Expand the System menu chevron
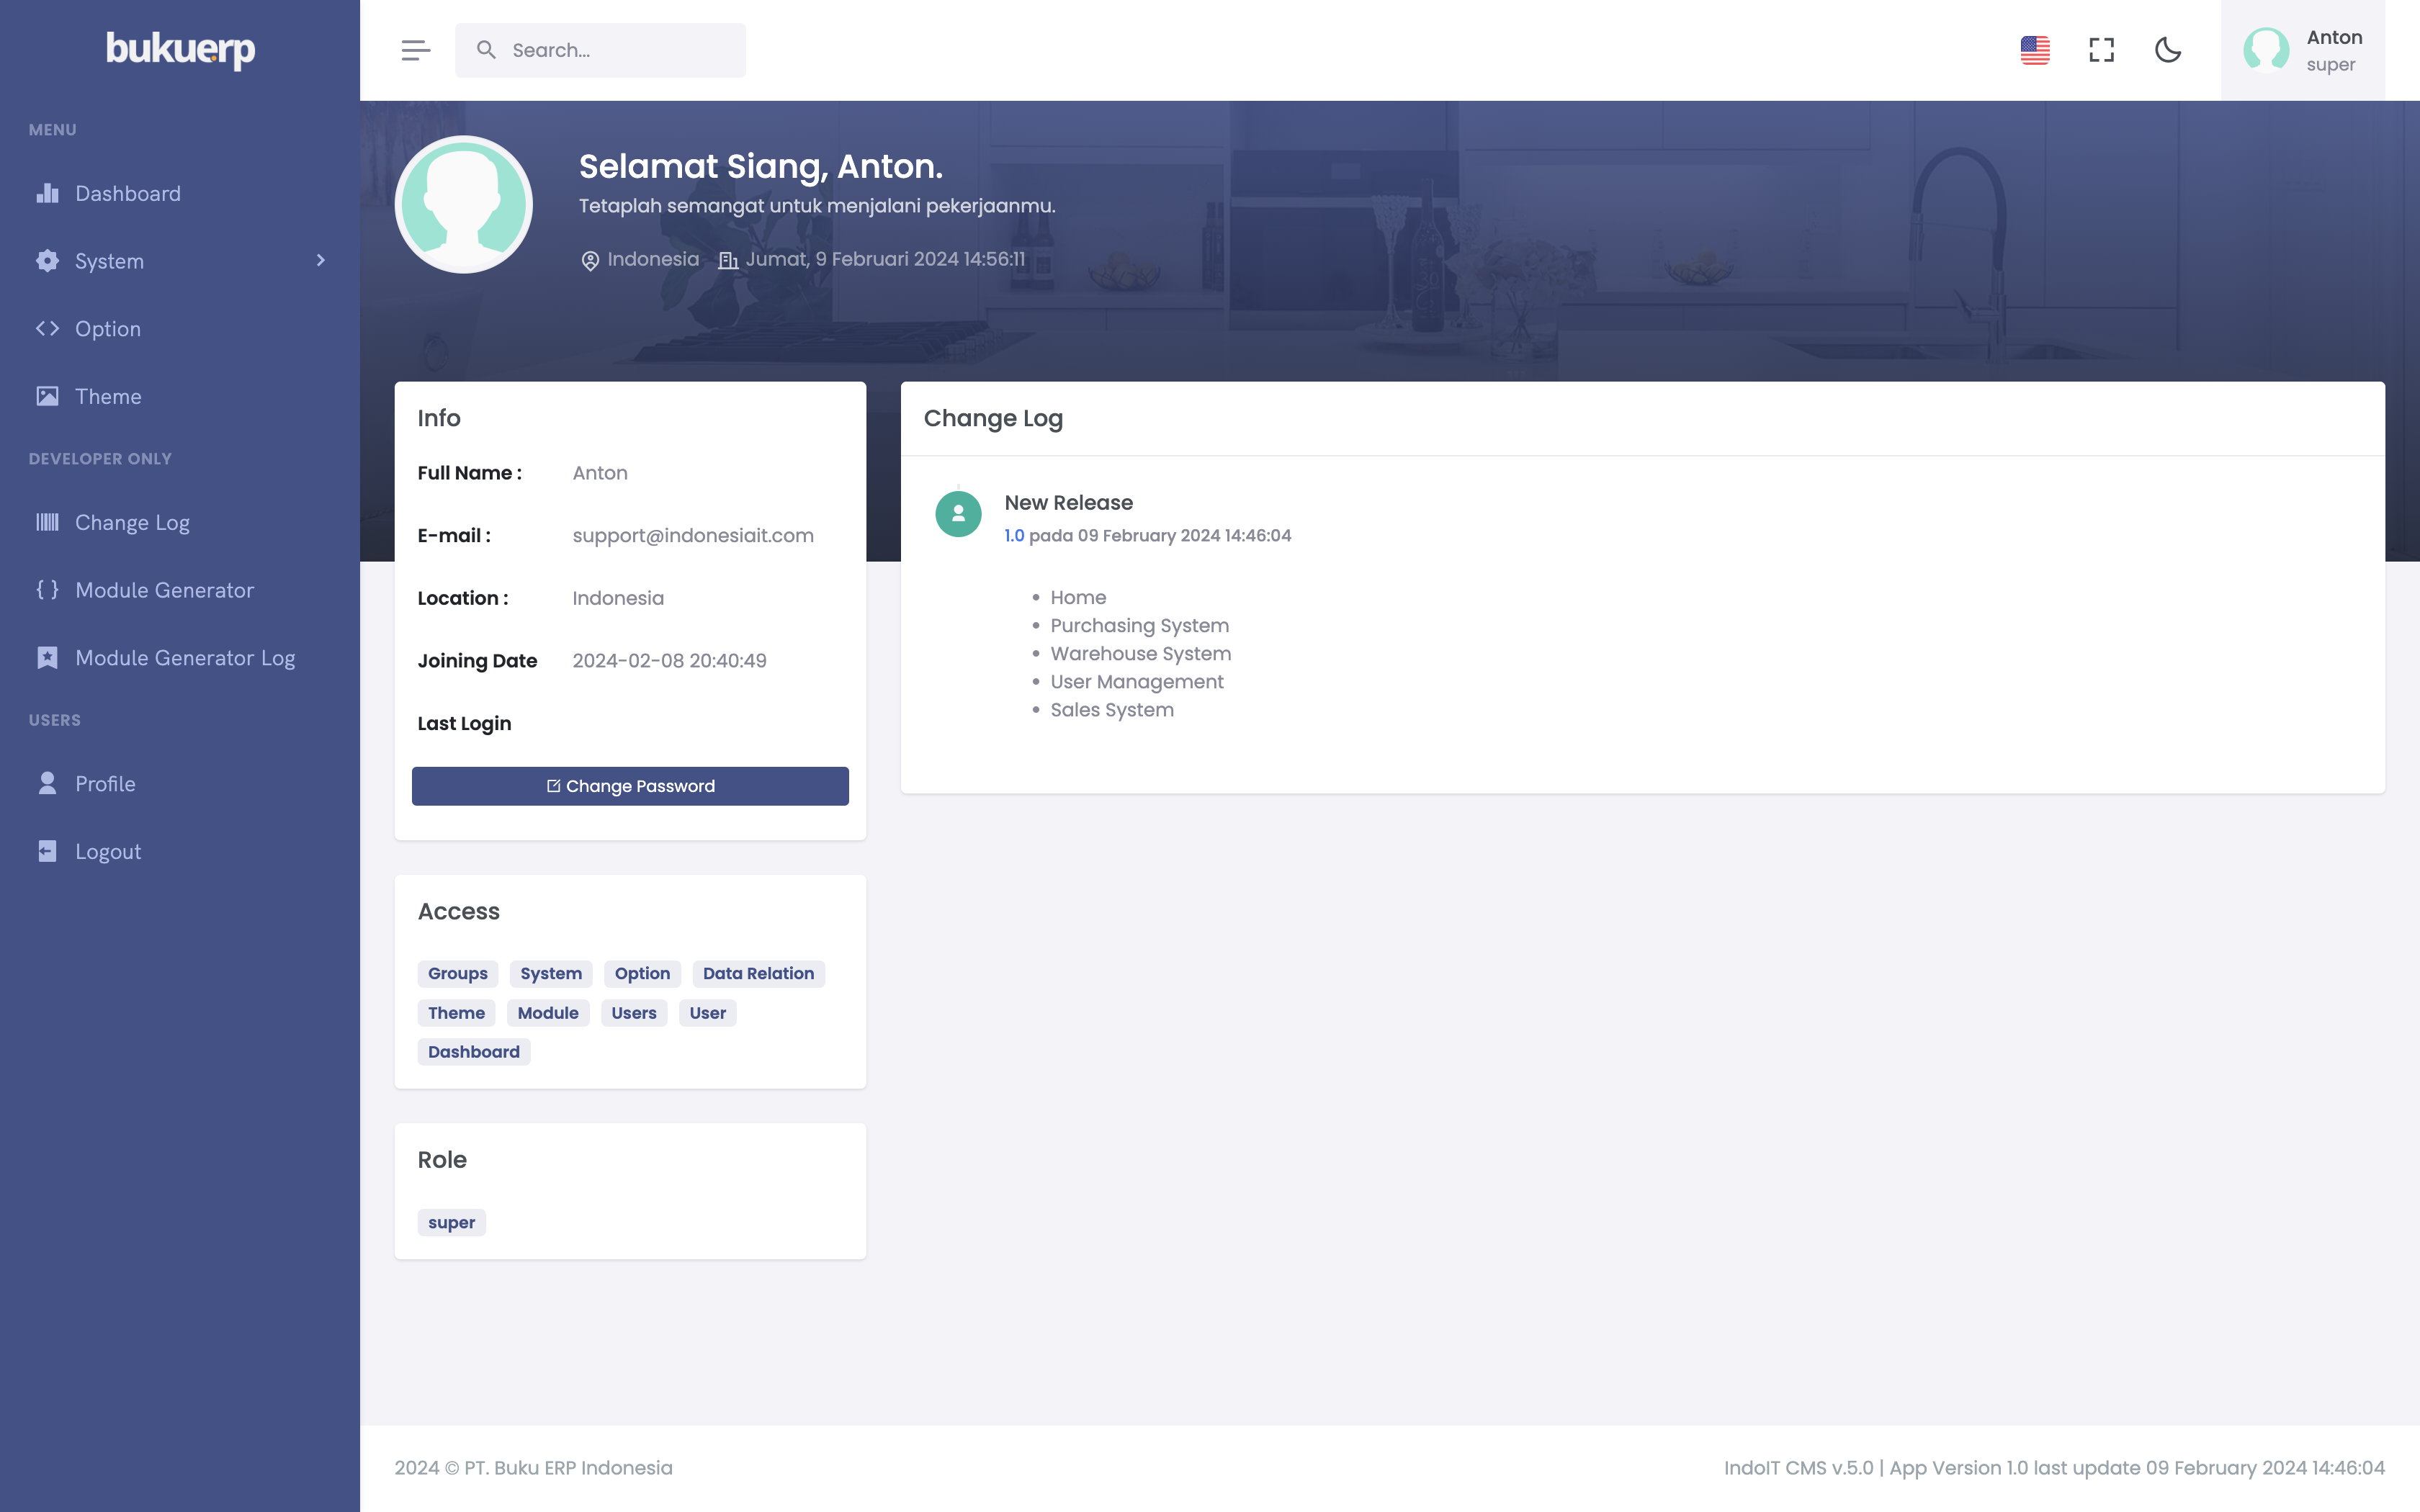Viewport: 2420px width, 1512px height. (x=320, y=261)
